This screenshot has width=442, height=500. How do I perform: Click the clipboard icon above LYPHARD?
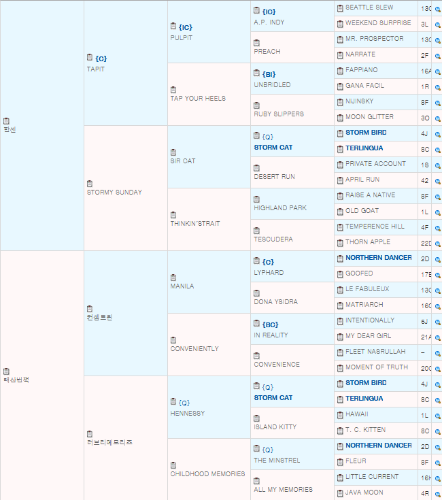coord(256,261)
